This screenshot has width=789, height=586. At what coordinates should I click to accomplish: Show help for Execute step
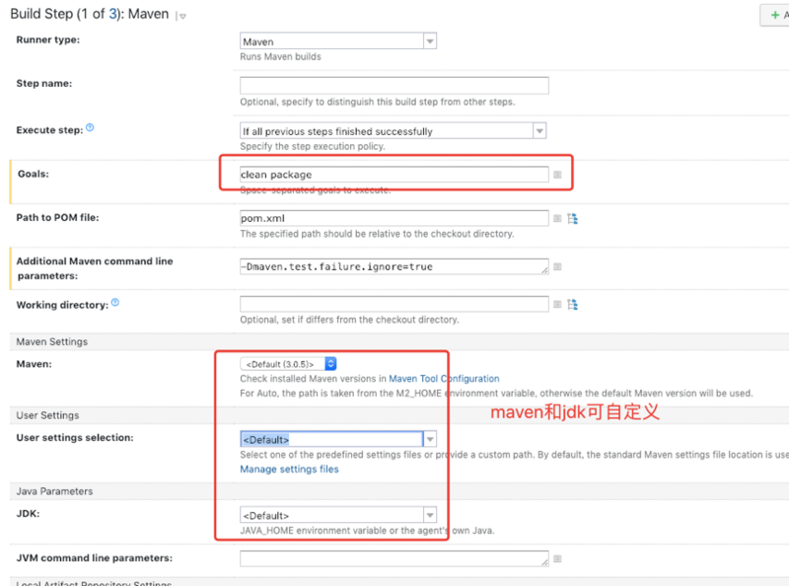[x=90, y=127]
